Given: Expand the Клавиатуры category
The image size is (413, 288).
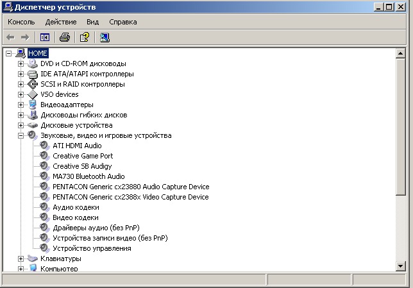Looking at the screenshot, I should [x=21, y=258].
